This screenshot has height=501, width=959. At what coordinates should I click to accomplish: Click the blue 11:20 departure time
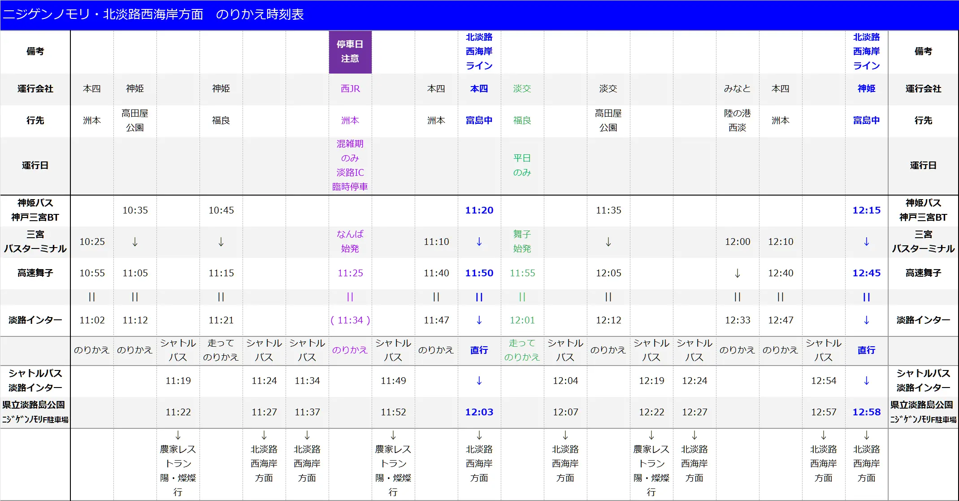[x=479, y=210]
